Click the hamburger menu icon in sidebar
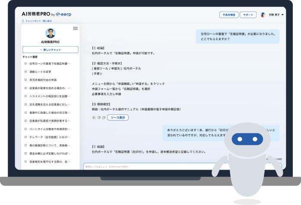 click(75, 28)
